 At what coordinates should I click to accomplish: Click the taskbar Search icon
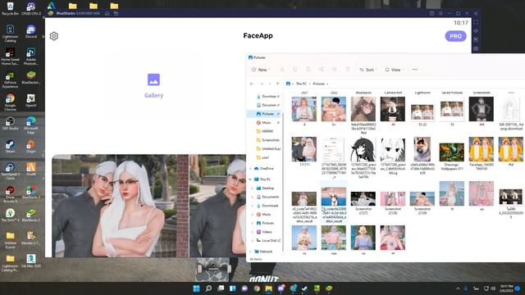tap(208, 288)
